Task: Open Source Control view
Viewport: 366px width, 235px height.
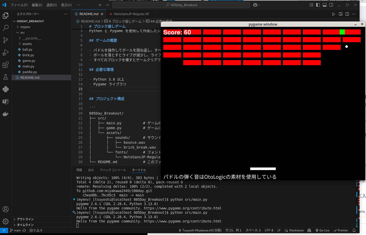Action: coord(6,40)
